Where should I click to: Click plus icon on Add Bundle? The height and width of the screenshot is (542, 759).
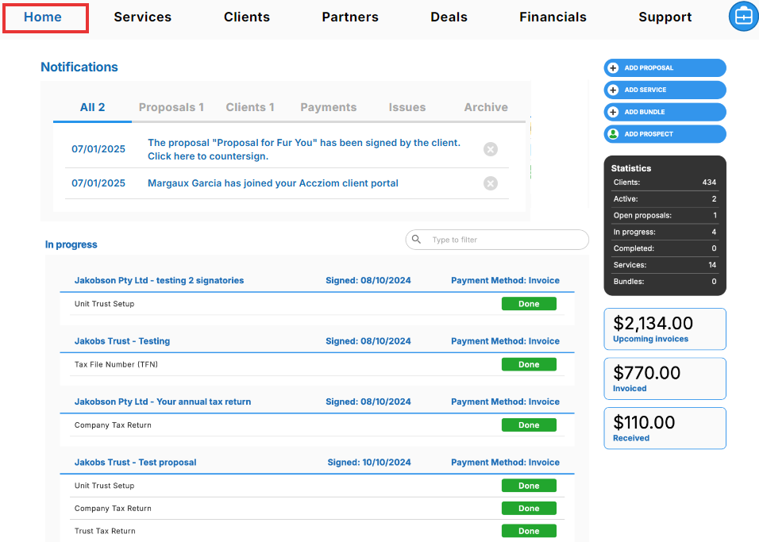tap(613, 112)
